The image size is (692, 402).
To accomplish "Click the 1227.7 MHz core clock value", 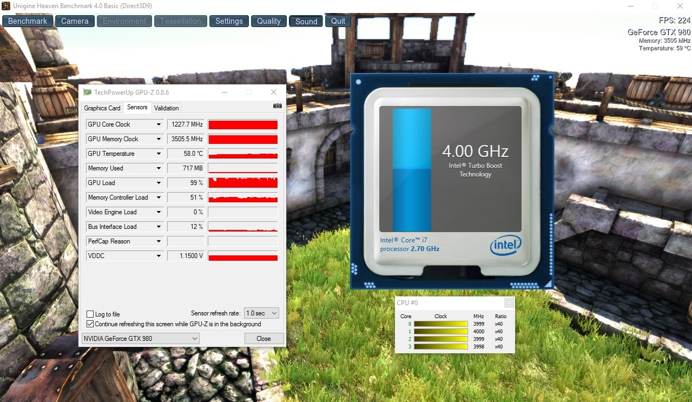I will click(186, 124).
